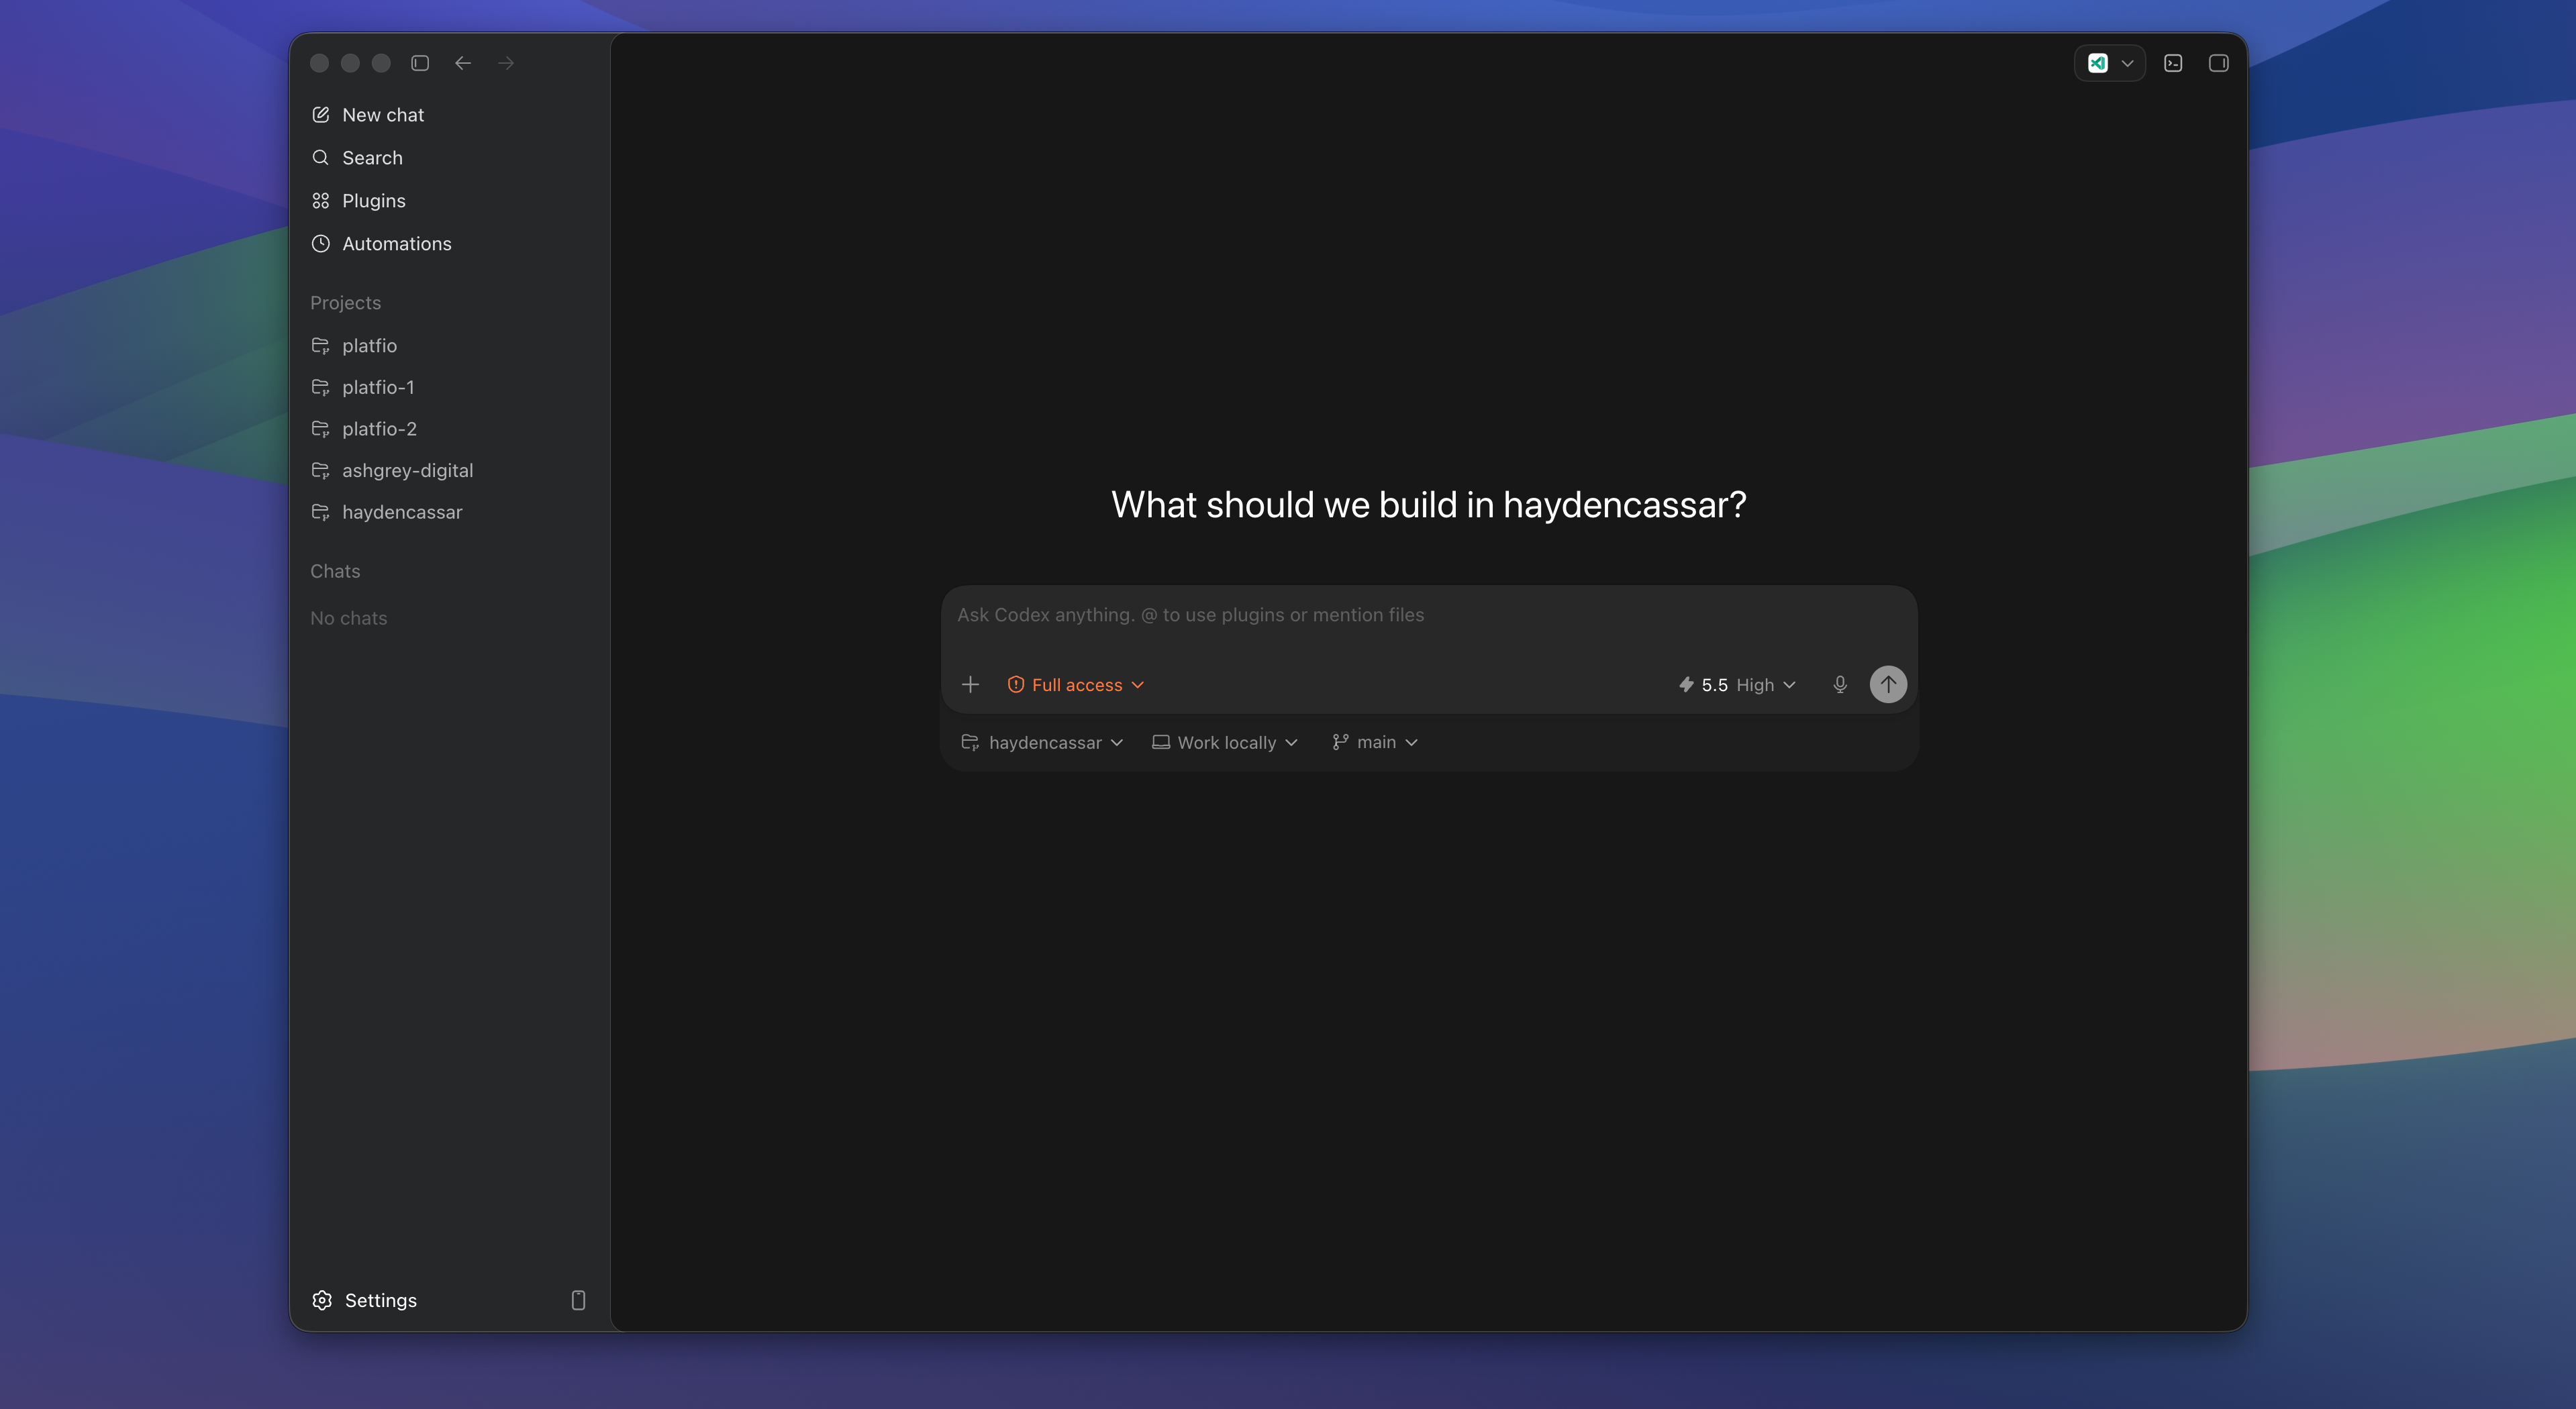Click the No chats label
2576x1409 pixels.
pos(348,619)
